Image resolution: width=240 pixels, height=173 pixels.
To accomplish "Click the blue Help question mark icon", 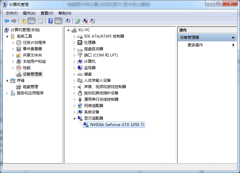I will pos(50,21).
